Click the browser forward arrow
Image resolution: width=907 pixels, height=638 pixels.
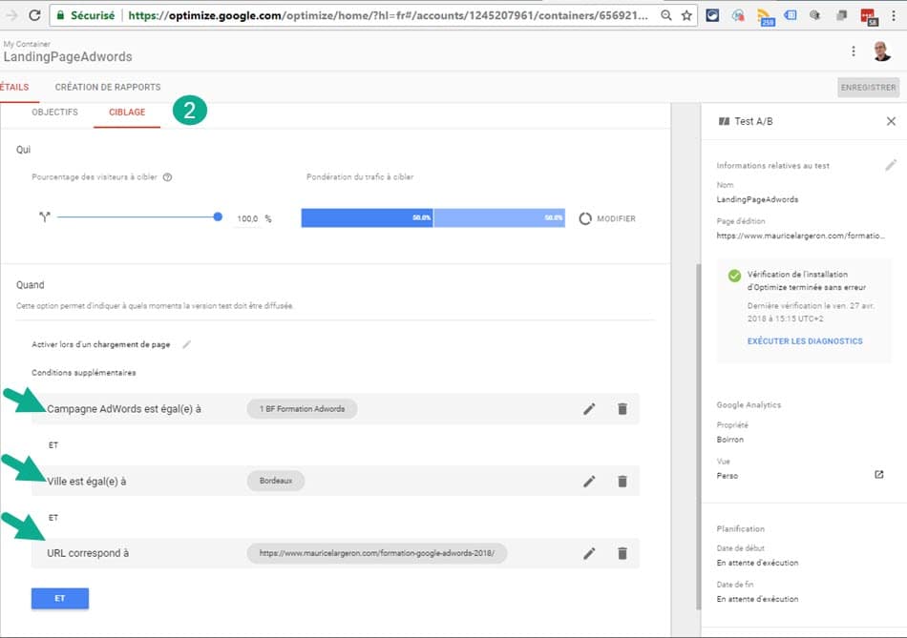11,15
